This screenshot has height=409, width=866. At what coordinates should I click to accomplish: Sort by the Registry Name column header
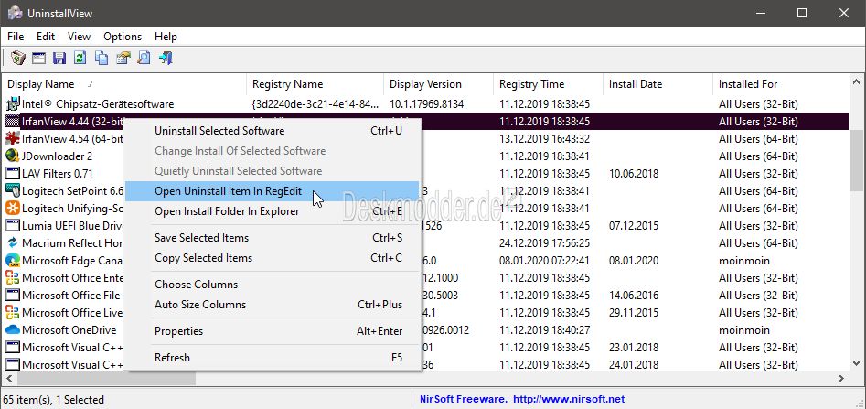point(315,84)
